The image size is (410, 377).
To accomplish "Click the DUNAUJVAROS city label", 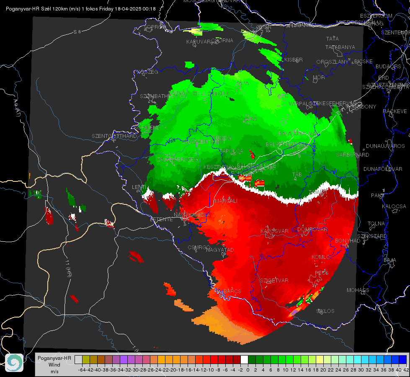I will pos(385,146).
